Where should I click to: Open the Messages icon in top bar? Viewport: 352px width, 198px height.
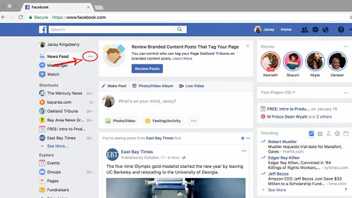(315, 30)
